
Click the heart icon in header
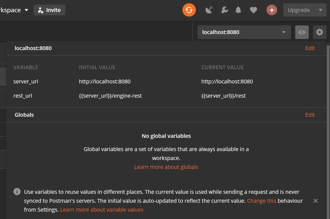click(253, 10)
